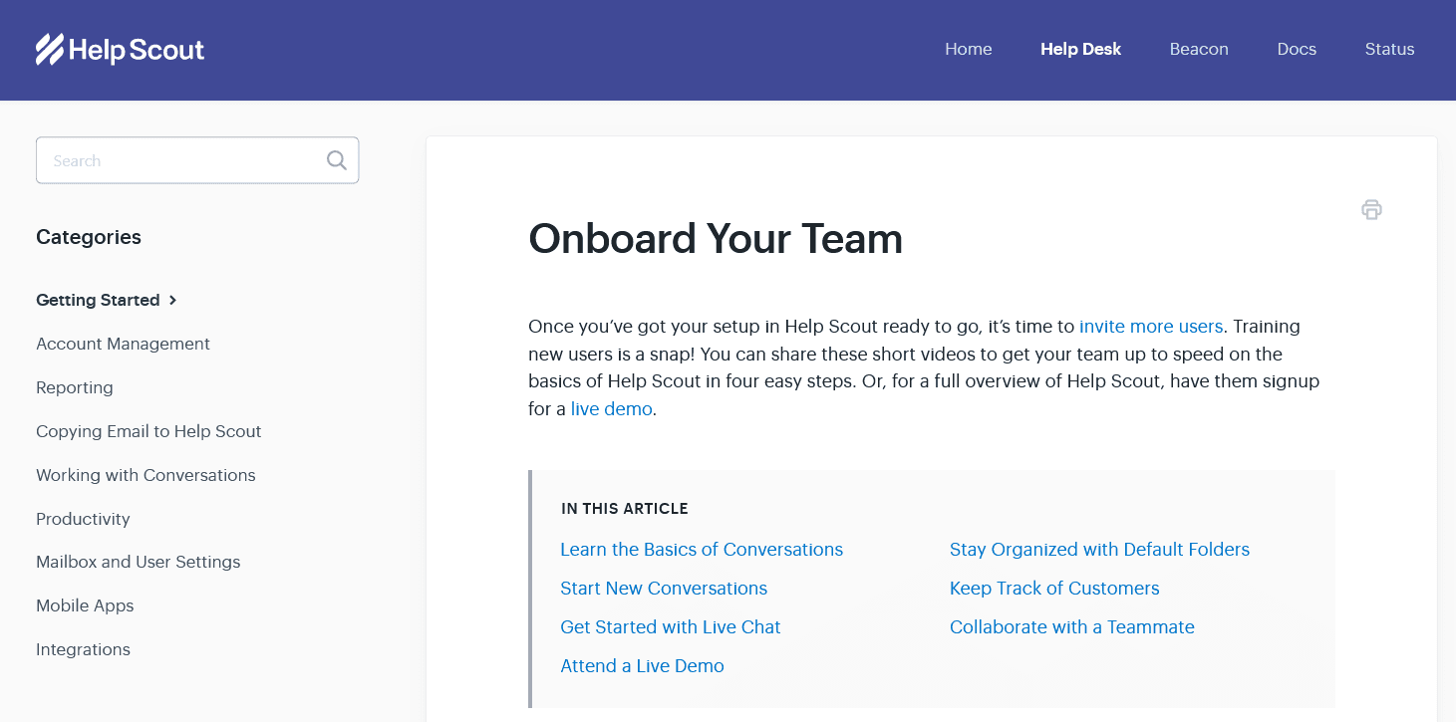Click the invite more users link

[1151, 326]
